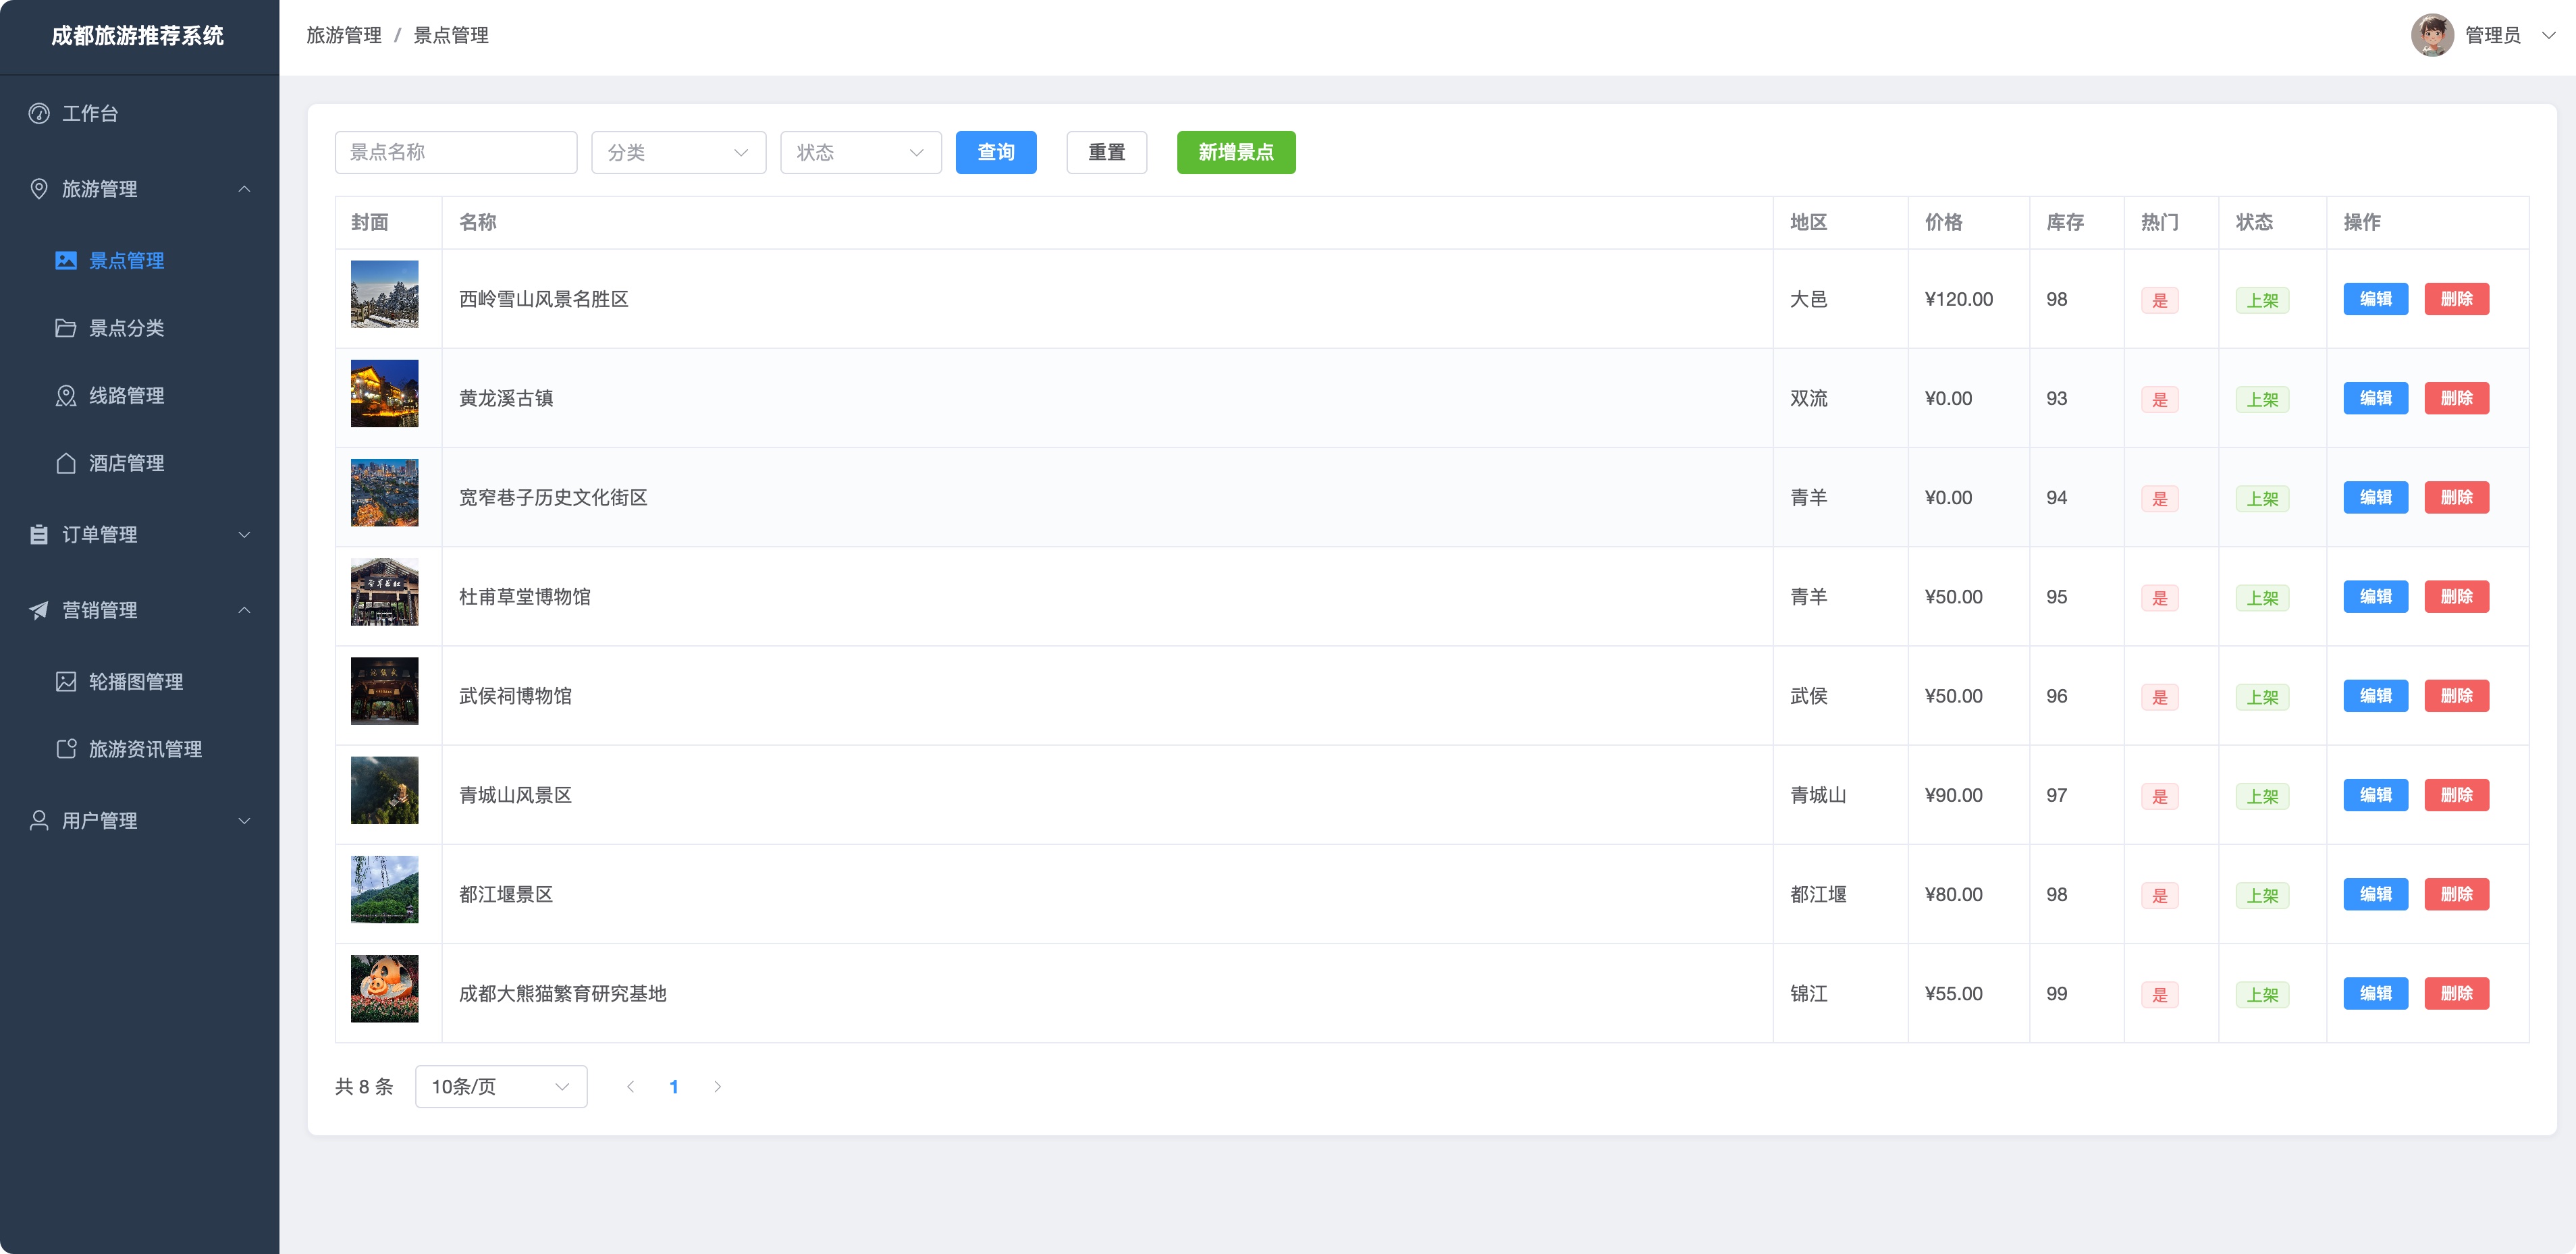Viewport: 2576px width, 1254px height.
Task: Click the 旅游管理 location pin icon
Action: 39,189
